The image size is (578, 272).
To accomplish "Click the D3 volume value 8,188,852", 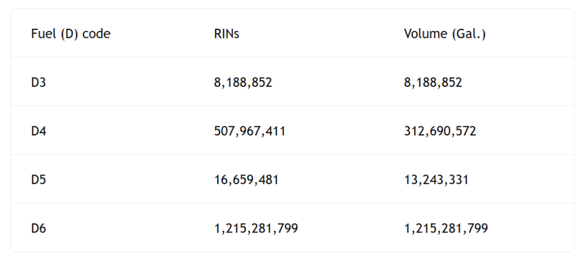I will point(433,82).
